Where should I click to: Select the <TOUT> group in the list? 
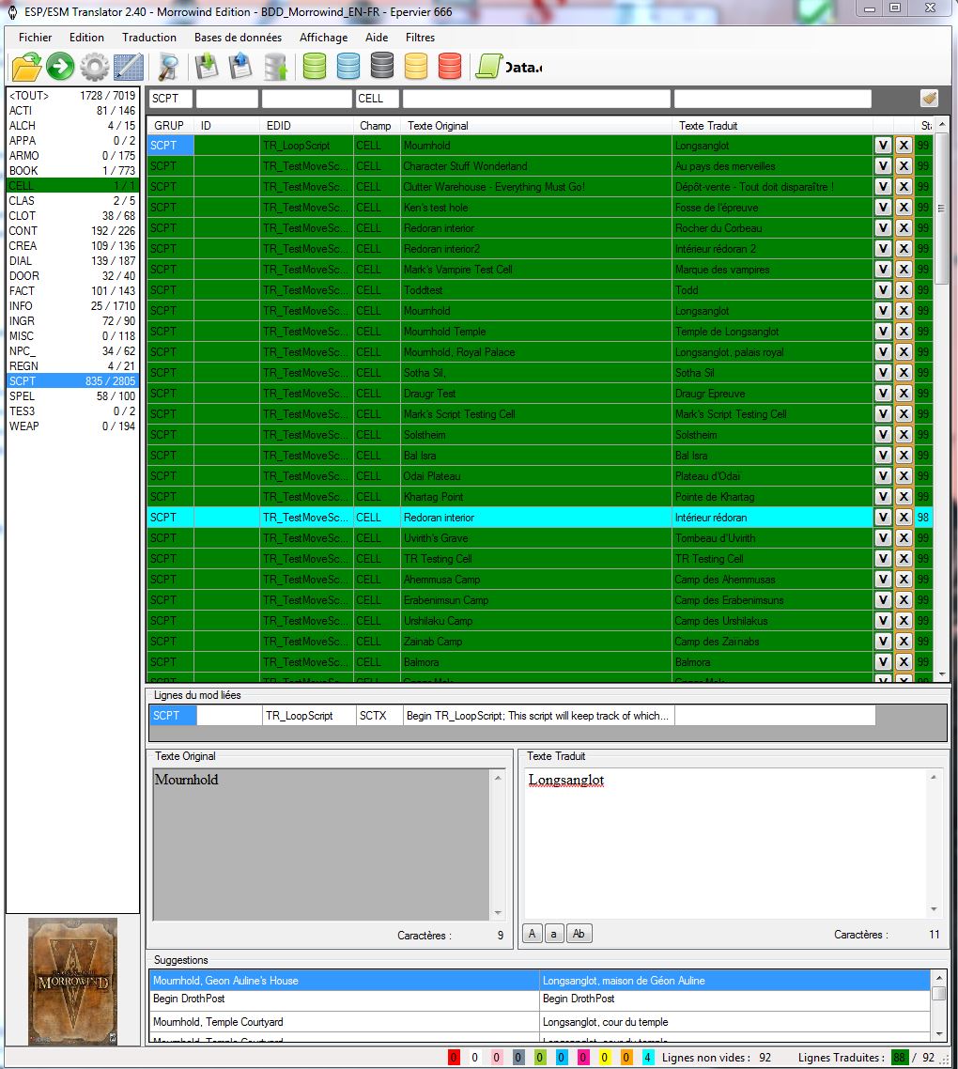tap(72, 96)
